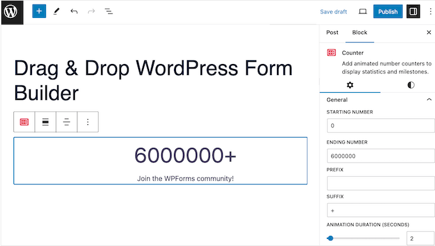This screenshot has width=435, height=246.
Task: Open the preview laptop icon
Action: point(363,12)
